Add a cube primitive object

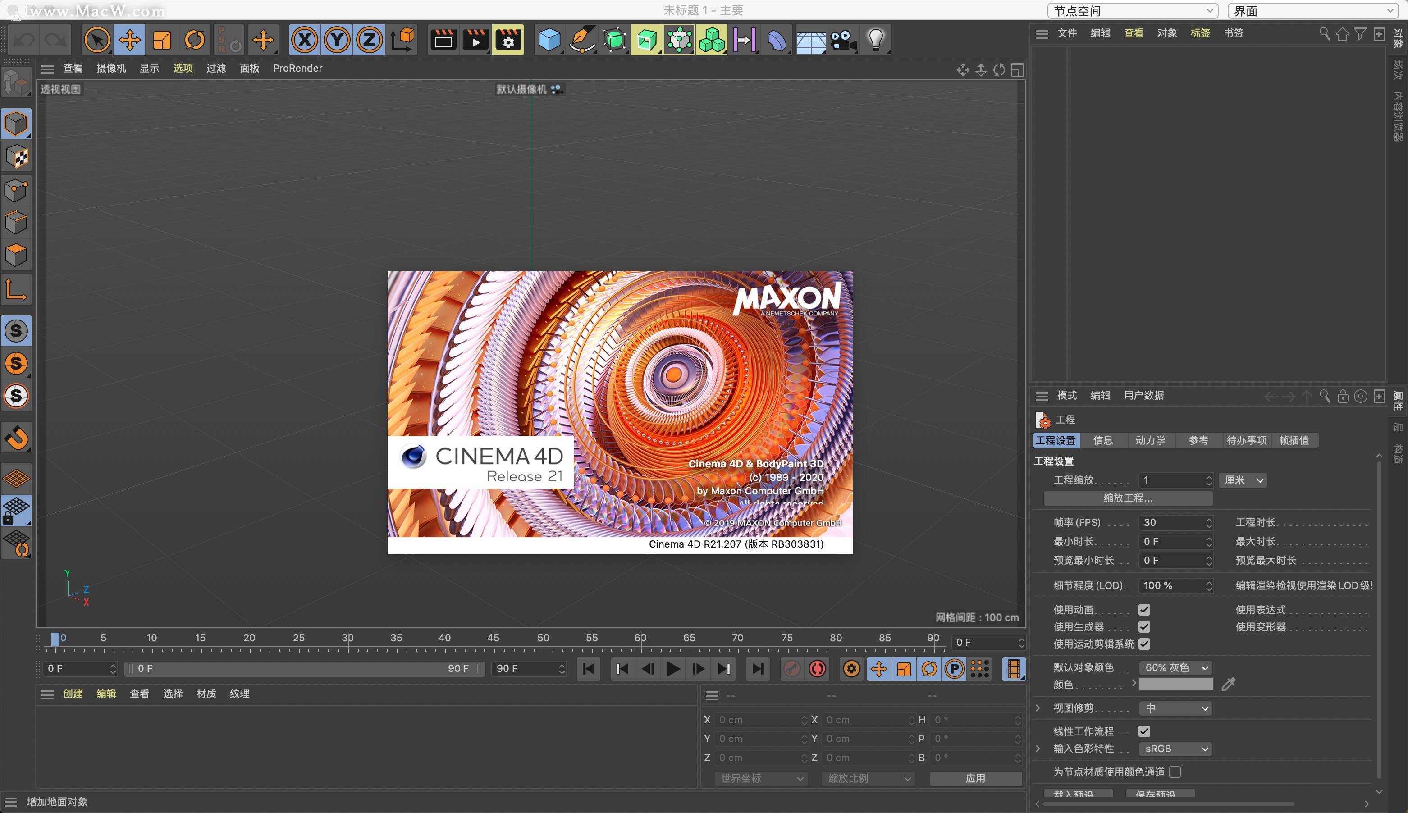(x=549, y=40)
